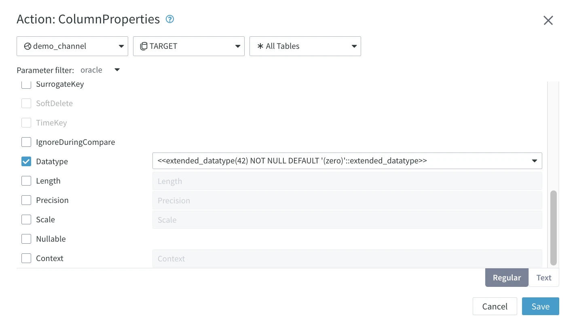Open the demo_channel dropdown
This screenshot has width=575, height=326.
click(x=122, y=46)
